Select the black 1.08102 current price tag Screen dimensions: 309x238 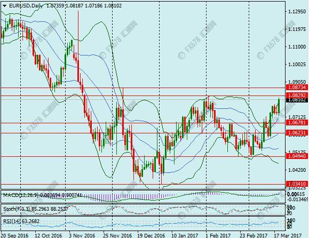297,100
